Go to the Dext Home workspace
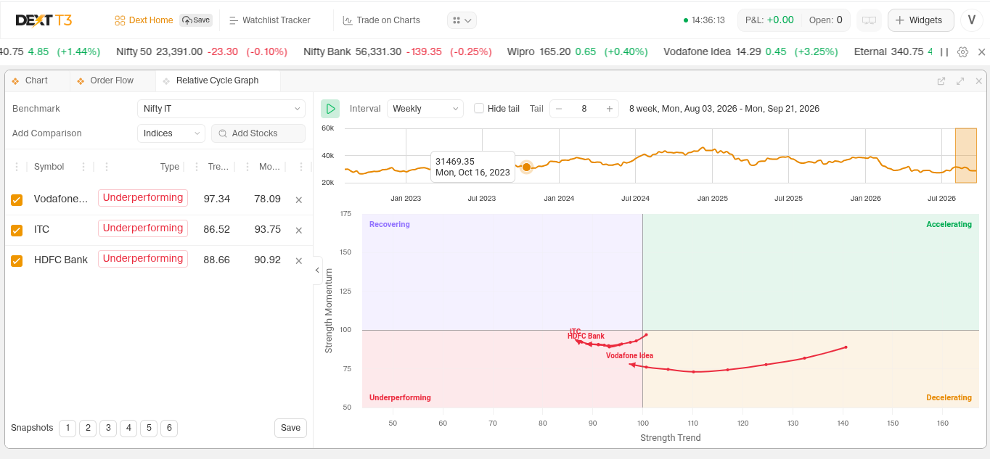The height and width of the screenshot is (459, 990). click(144, 20)
